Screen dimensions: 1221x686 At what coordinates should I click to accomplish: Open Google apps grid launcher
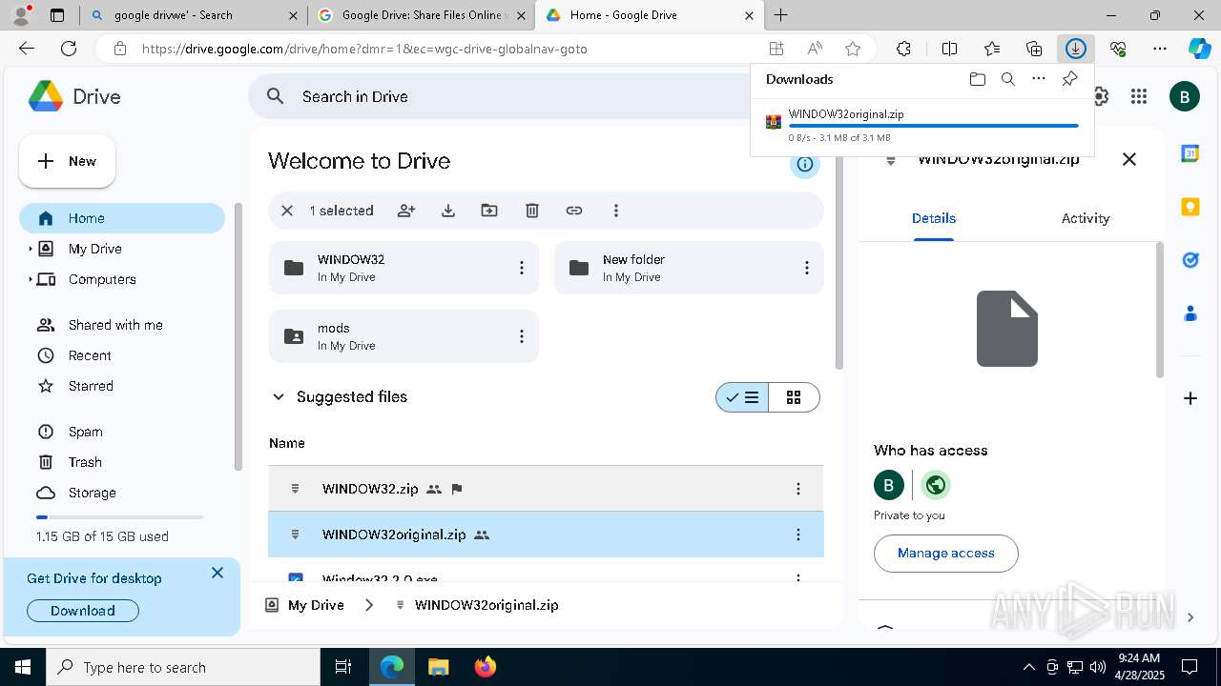coord(1138,96)
